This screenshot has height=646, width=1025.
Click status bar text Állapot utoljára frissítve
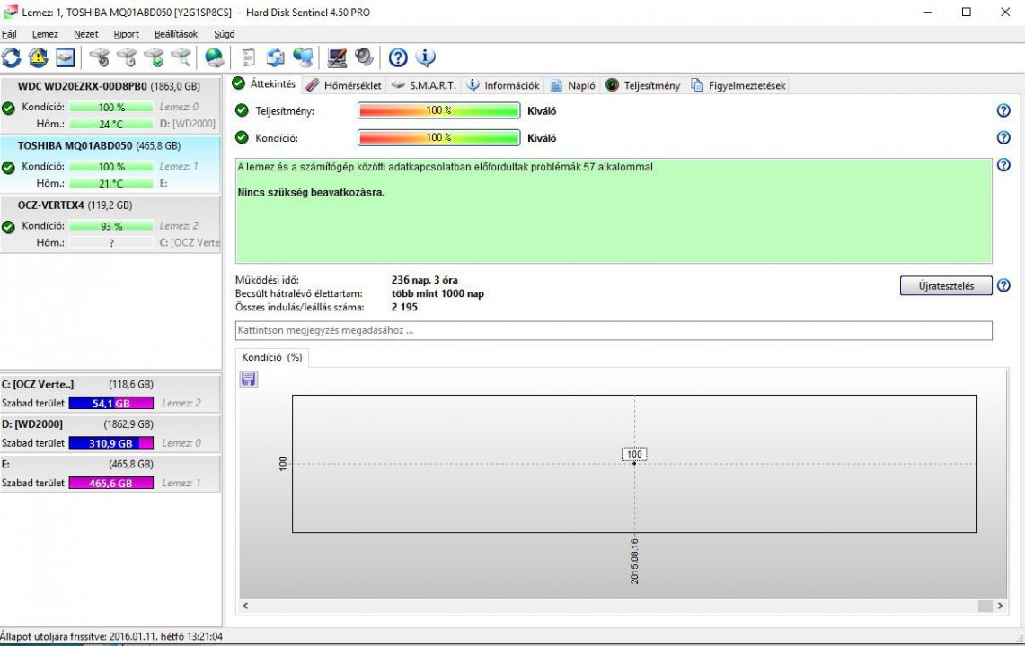[x=111, y=636]
